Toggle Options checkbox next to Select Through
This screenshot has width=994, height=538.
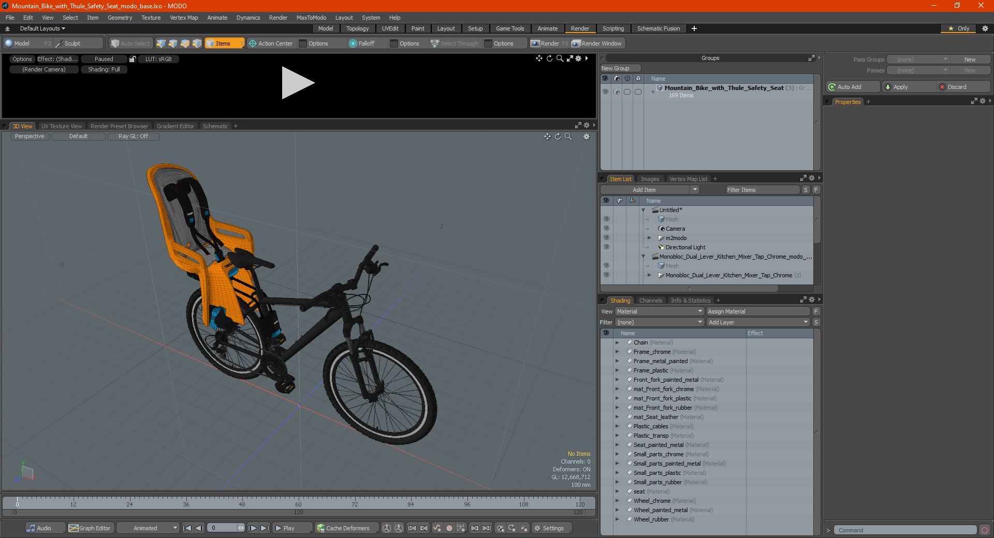pyautogui.click(x=488, y=43)
